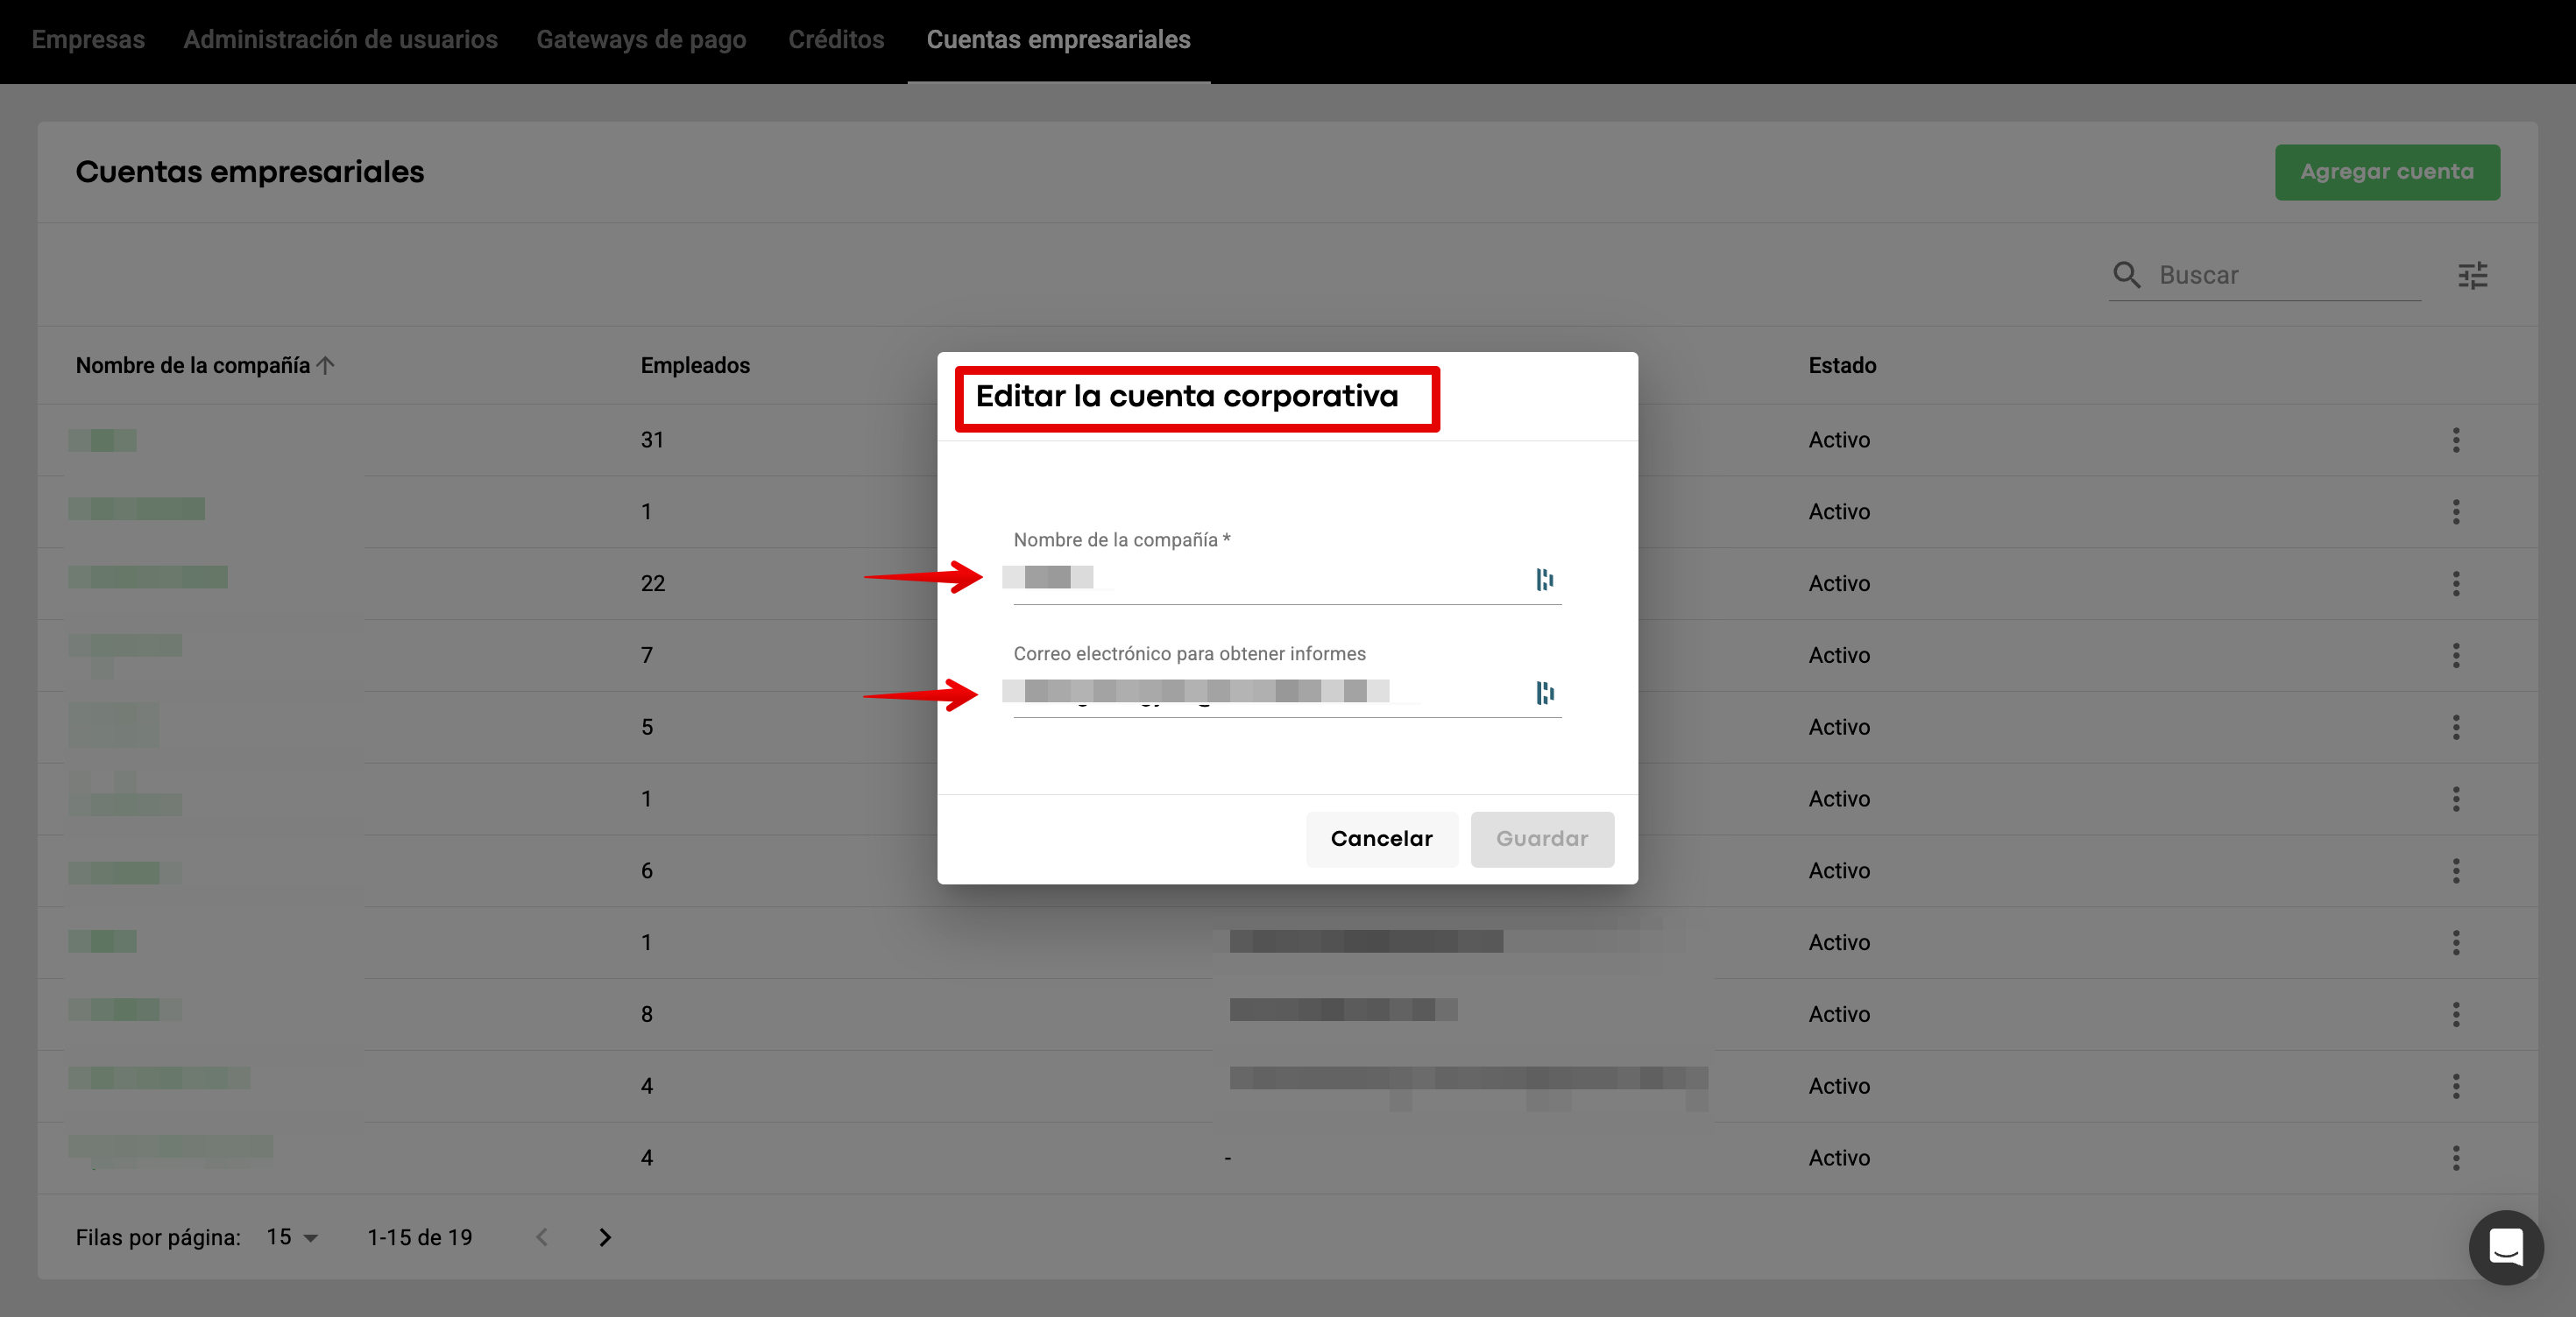The image size is (2576, 1317).
Task: Expand the rows per page dropdown
Action: point(292,1237)
